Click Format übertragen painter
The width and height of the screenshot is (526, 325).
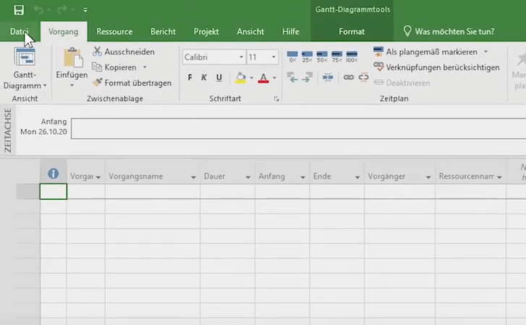click(x=132, y=83)
